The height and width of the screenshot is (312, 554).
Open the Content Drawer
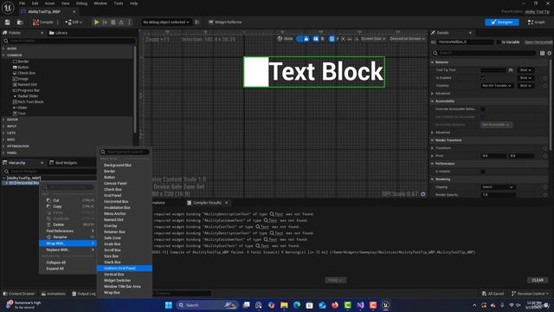(x=19, y=294)
